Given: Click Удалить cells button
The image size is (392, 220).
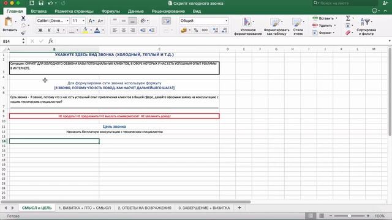Looking at the screenshot, I should [x=324, y=26].
